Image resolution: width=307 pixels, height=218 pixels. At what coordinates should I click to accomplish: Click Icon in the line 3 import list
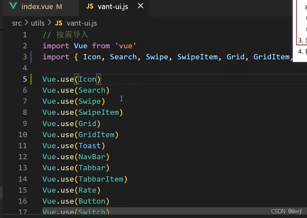(x=92, y=57)
